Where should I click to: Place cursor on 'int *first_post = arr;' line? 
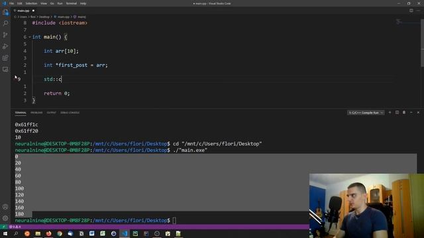(76, 65)
